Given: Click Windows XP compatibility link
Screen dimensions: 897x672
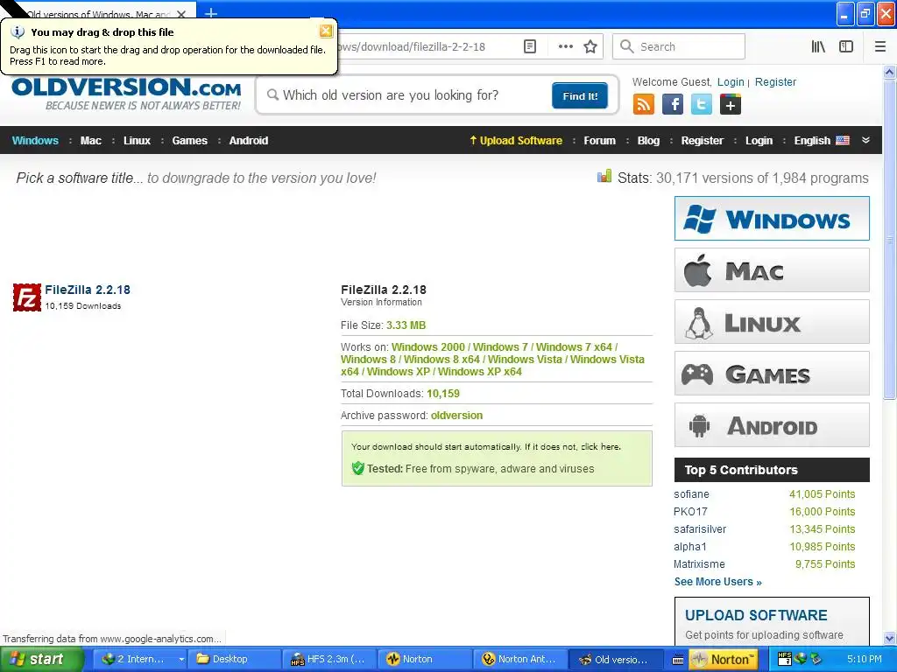Looking at the screenshot, I should click(x=399, y=371).
